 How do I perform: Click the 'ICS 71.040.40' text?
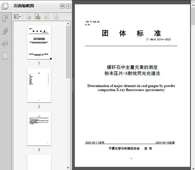click(92, 22)
